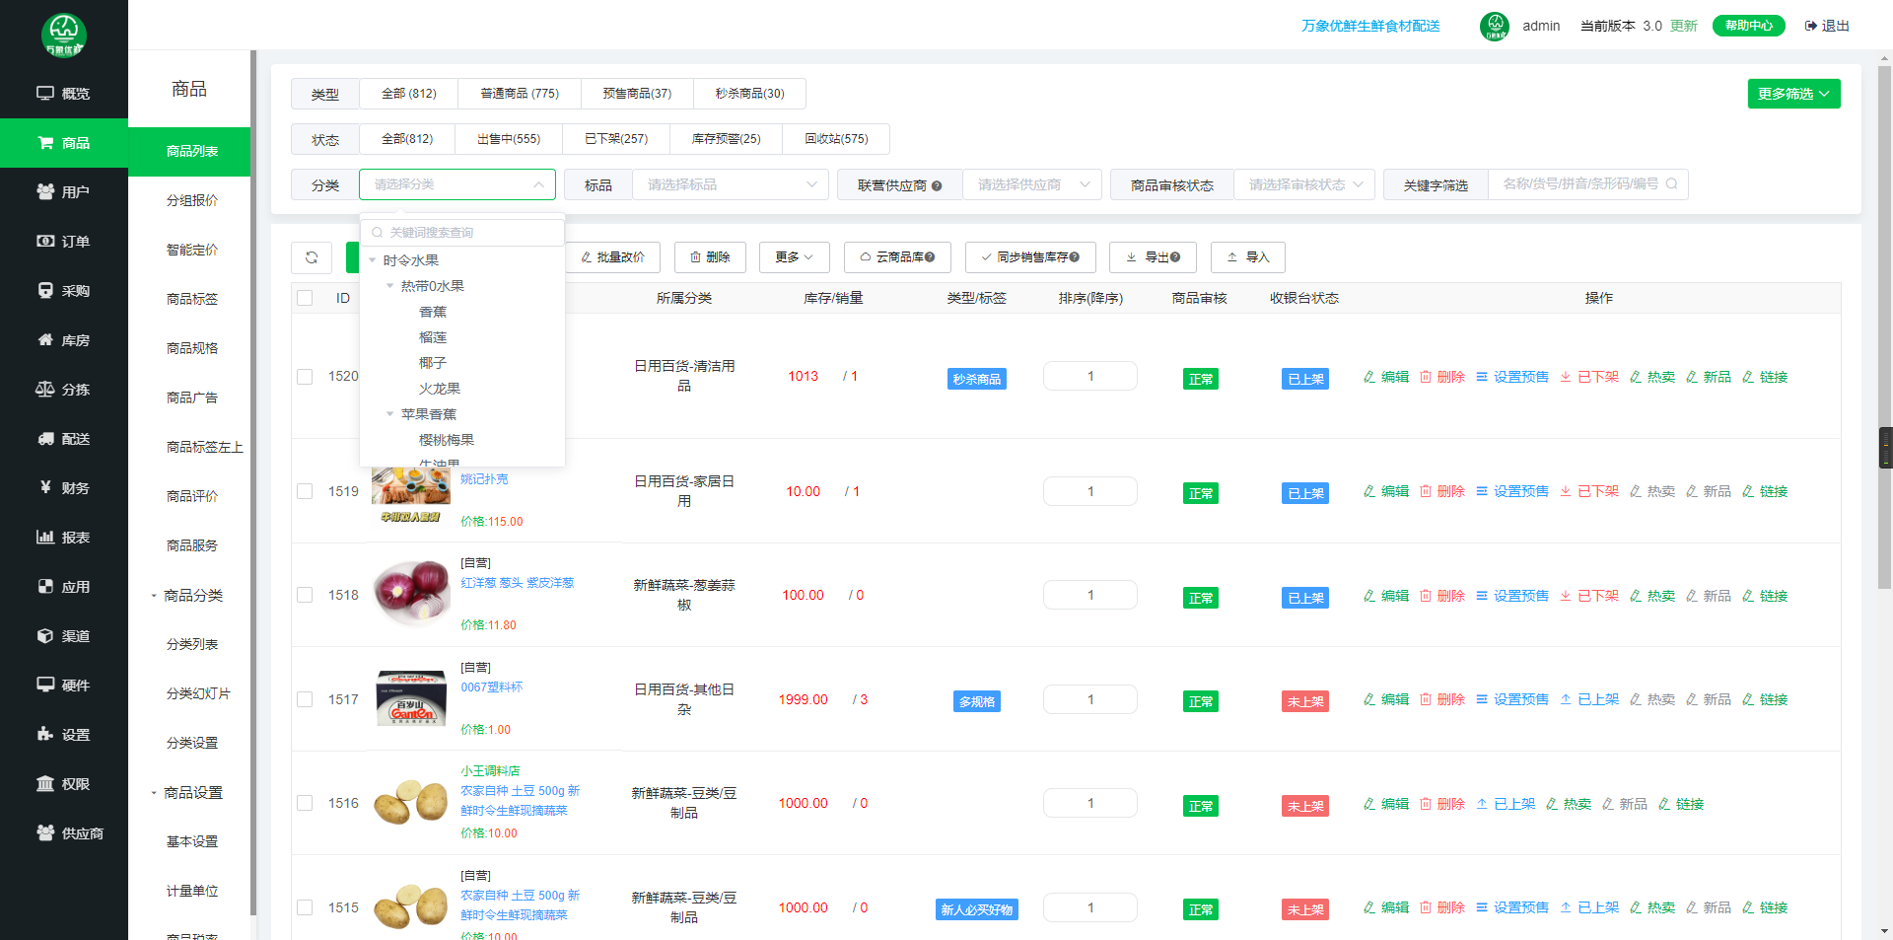Click the help icon beside 联营供应商
1893x940 pixels.
coord(937,185)
